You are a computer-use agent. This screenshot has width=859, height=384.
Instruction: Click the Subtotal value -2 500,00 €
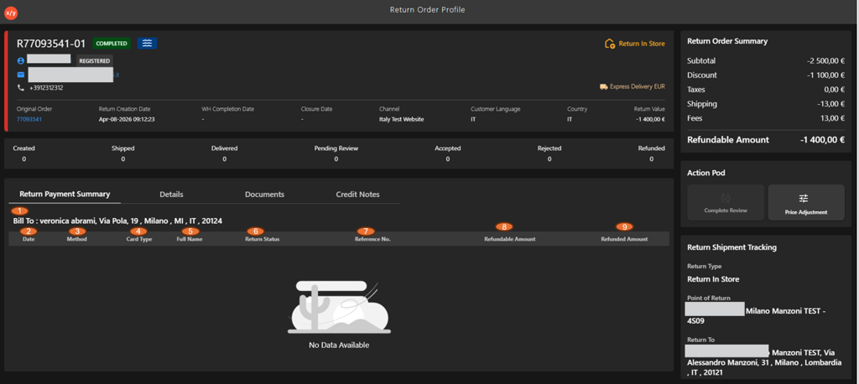(x=825, y=61)
